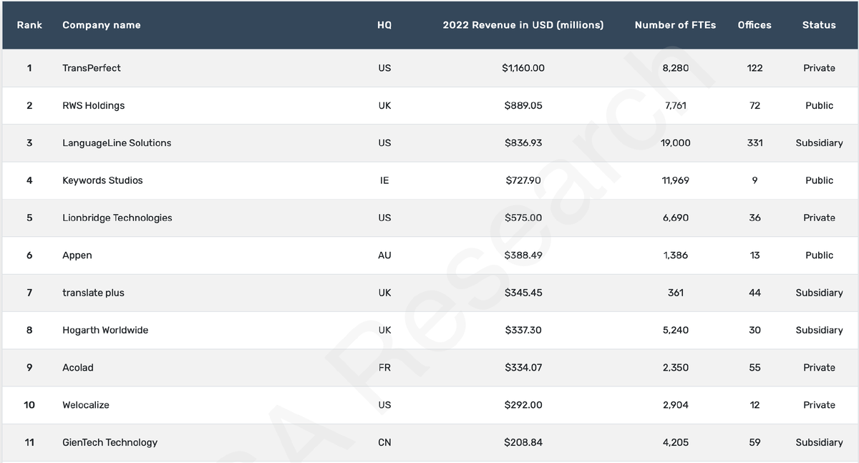Click the 4,205 FTEs value

[676, 442]
